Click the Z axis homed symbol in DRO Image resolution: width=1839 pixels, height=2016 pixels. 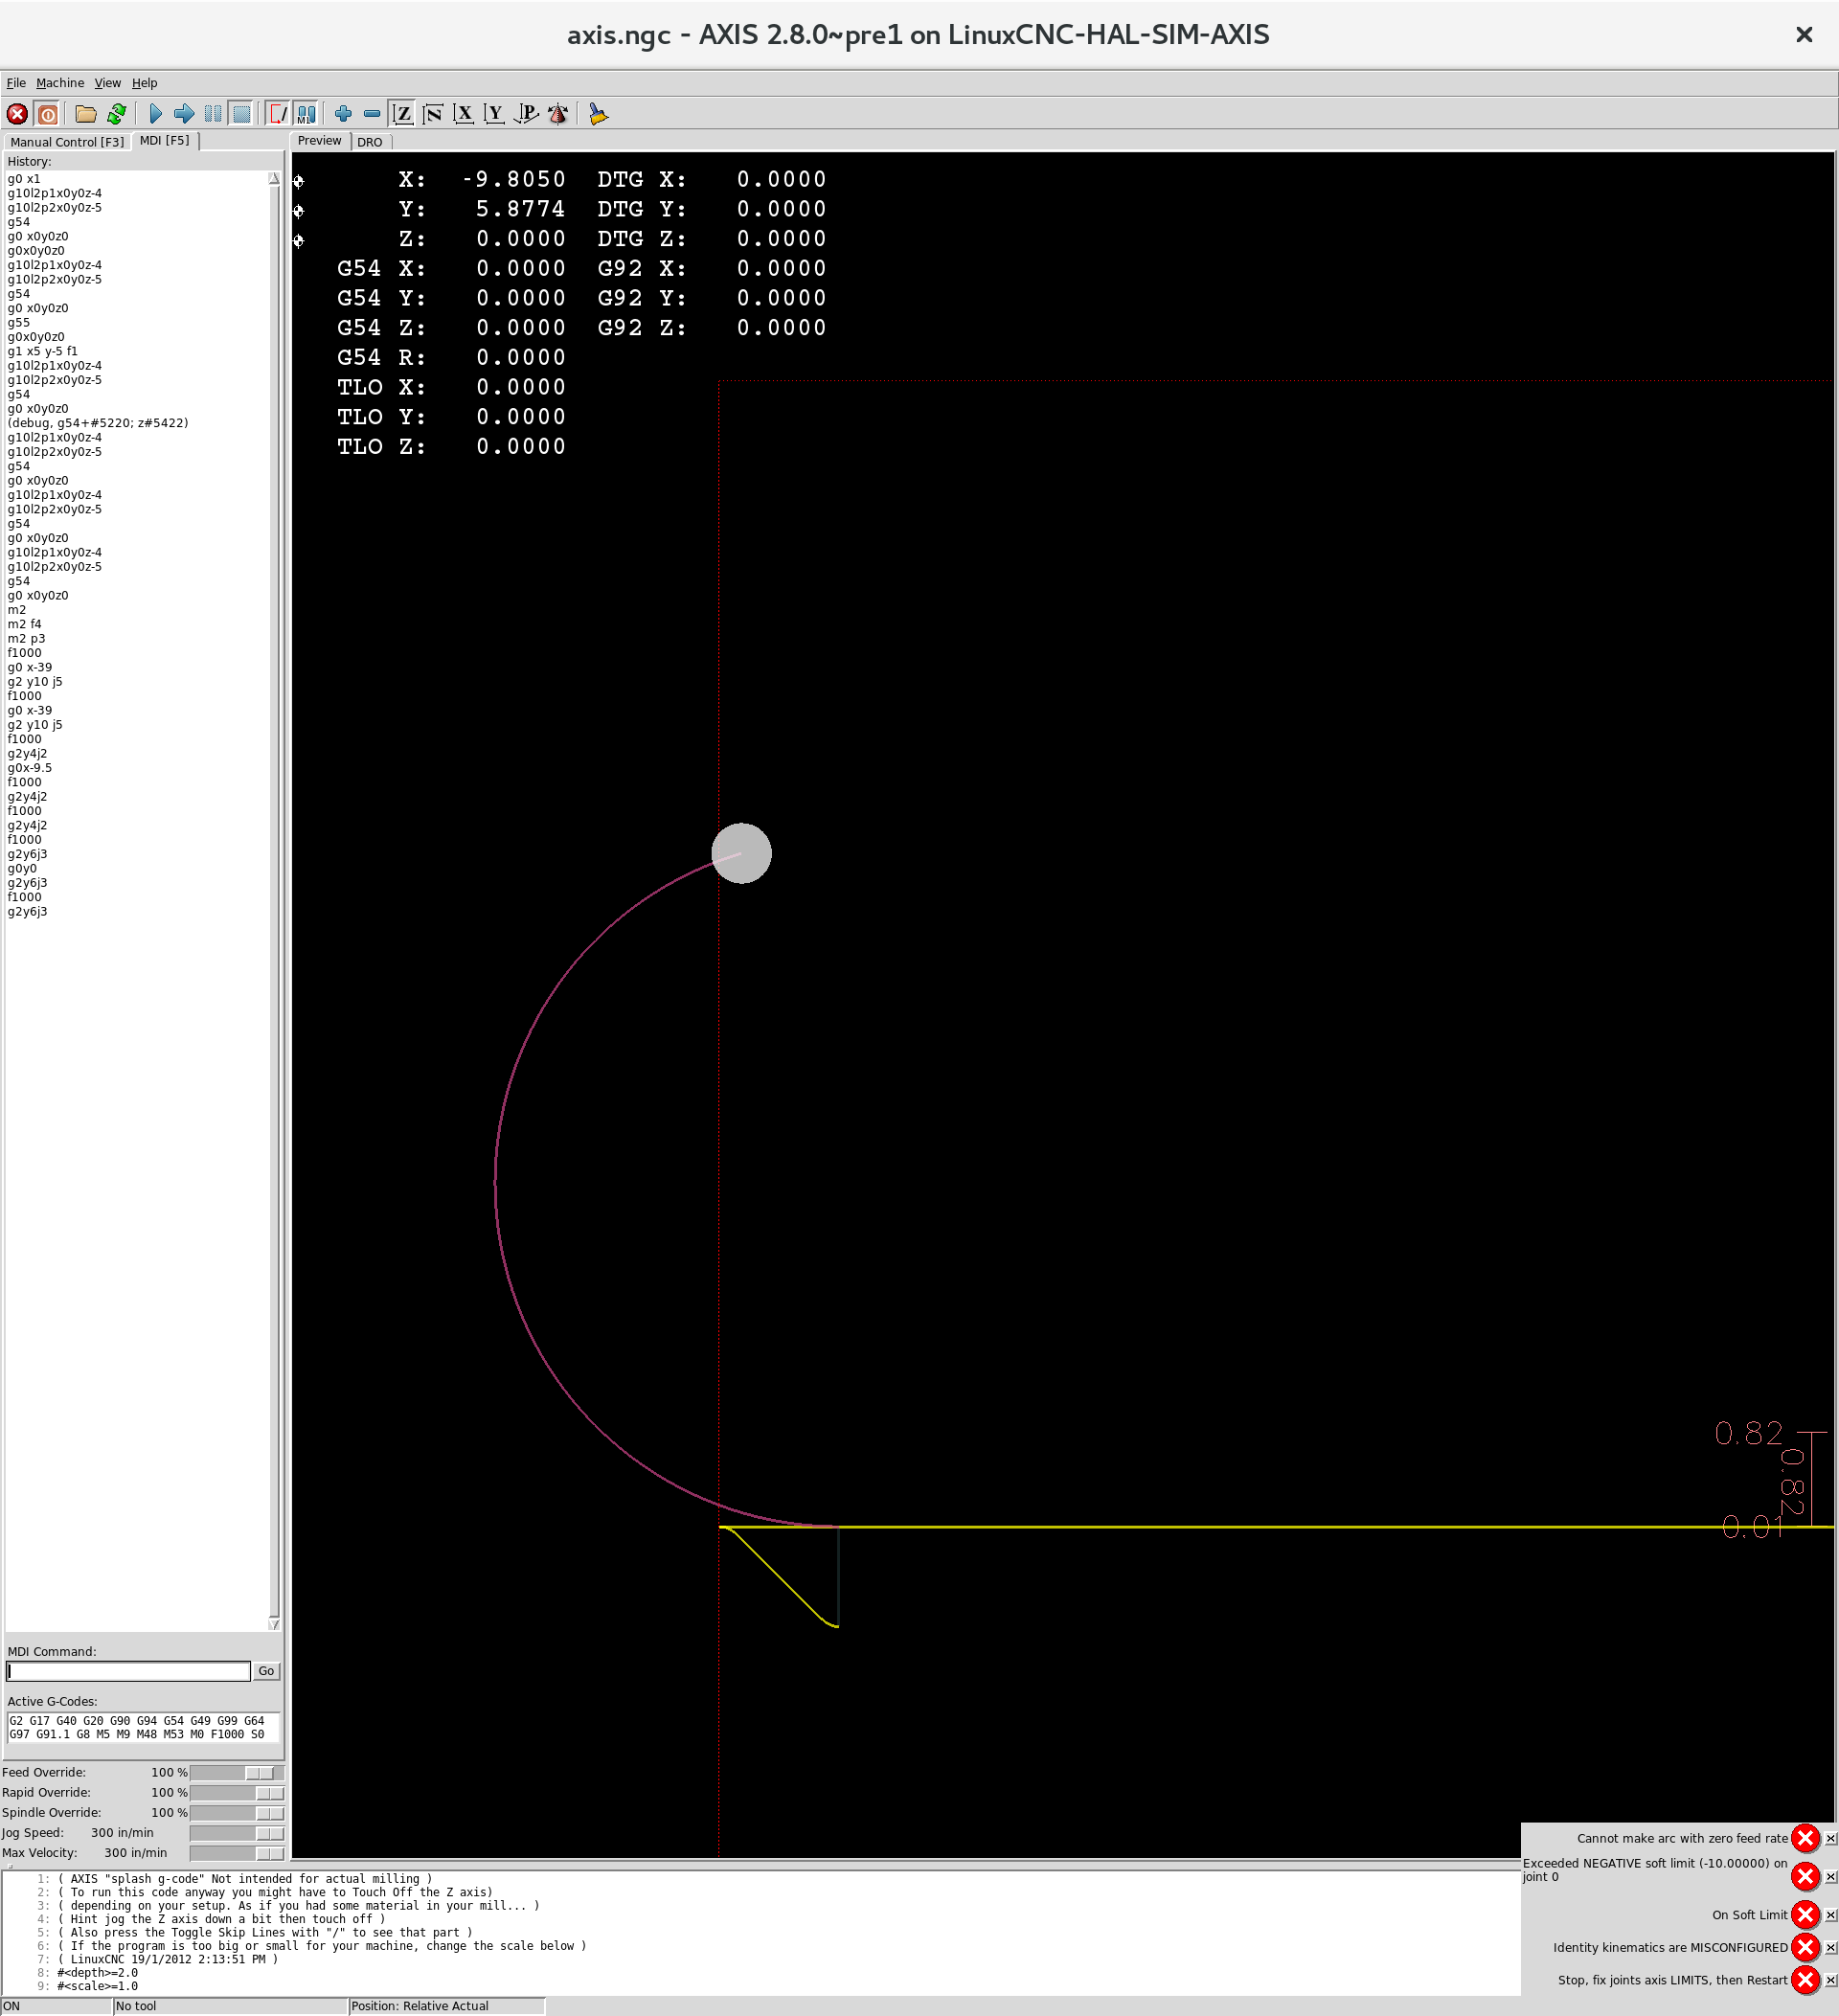298,240
